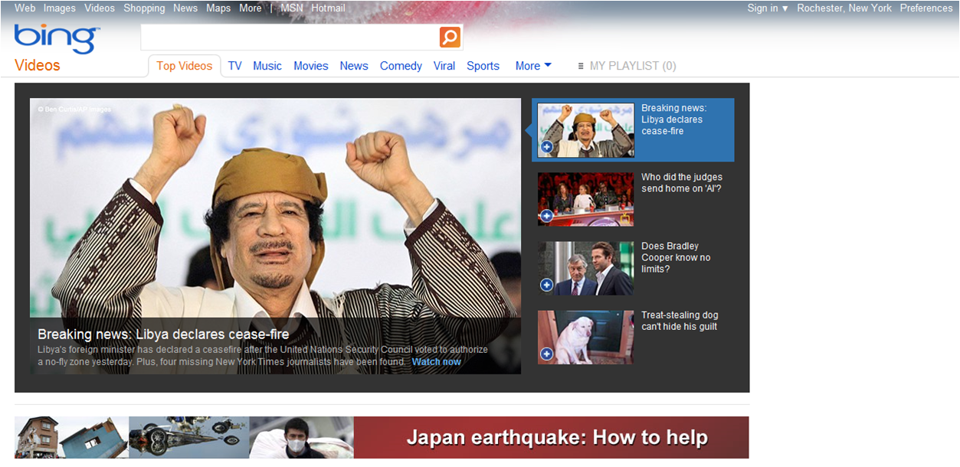Expand the Sign in dropdown
The width and height of the screenshot is (960, 467).
pos(767,8)
